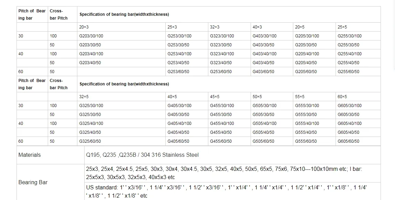Click the 20×3 column header
This screenshot has height=200, width=395.
coord(84,27)
